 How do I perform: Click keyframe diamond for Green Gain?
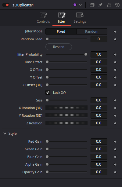coord(115,149)
